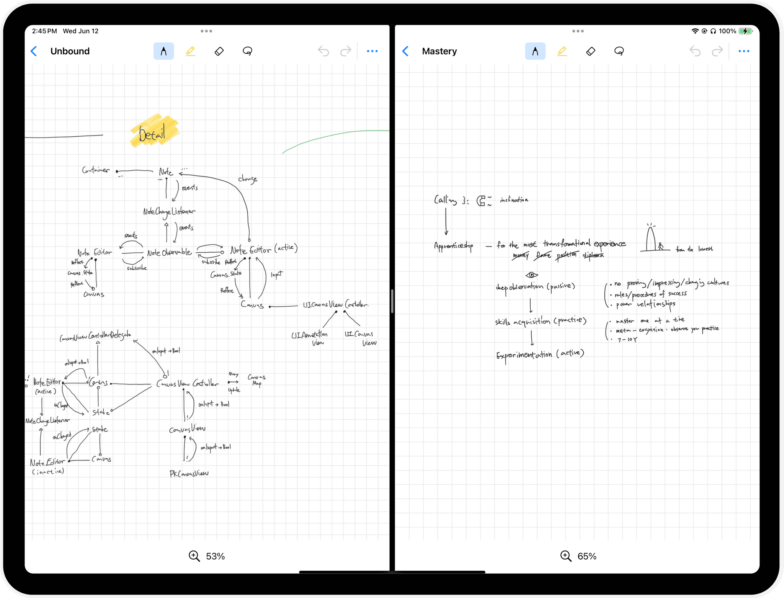
Task: Open the multitasking dots above Unbound
Action: (x=206, y=31)
